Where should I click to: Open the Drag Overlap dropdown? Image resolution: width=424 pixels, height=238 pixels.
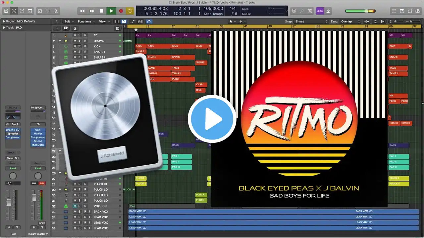tap(350, 21)
